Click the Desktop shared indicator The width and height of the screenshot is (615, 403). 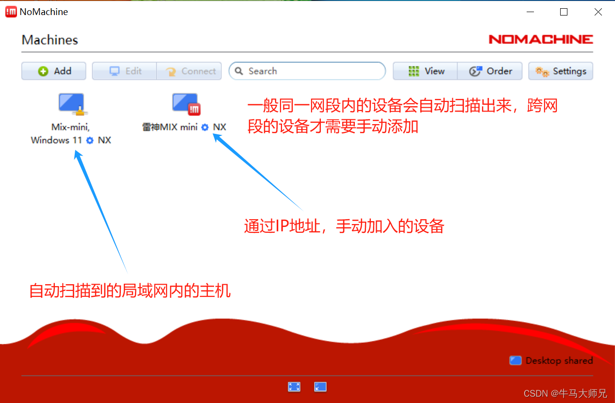551,360
